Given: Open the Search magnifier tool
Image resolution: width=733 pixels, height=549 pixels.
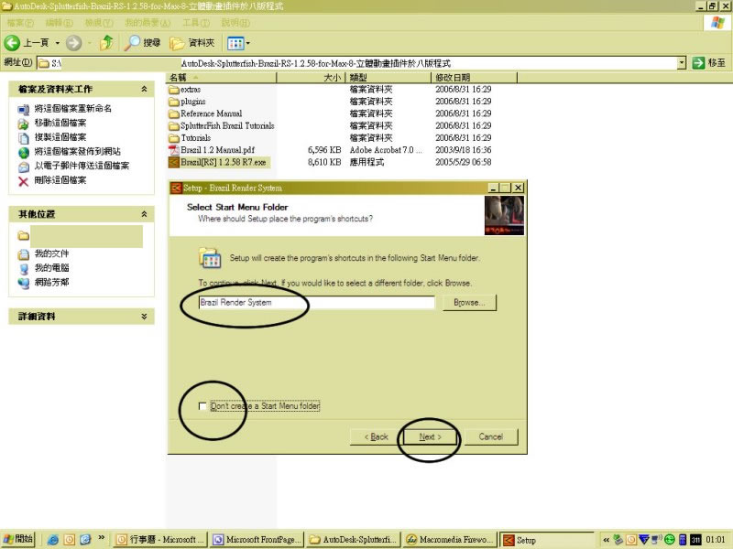Looking at the screenshot, I should point(132,43).
